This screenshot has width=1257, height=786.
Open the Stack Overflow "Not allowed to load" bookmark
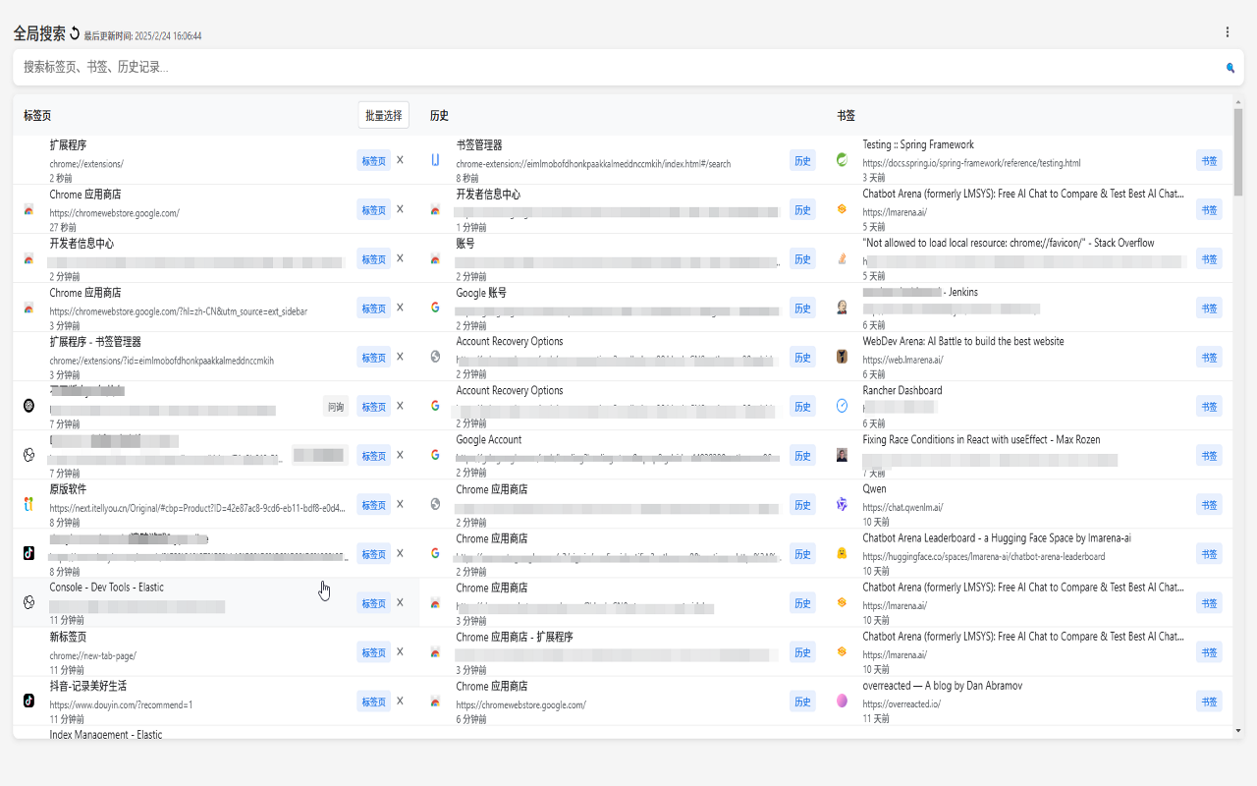coord(1009,244)
